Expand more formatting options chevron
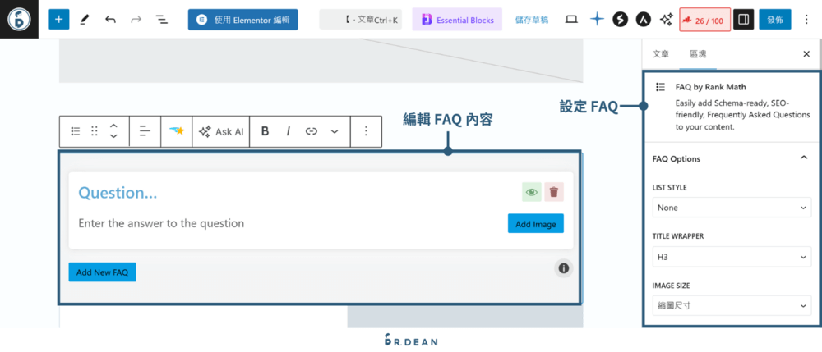Image resolution: width=822 pixels, height=352 pixels. [x=335, y=131]
